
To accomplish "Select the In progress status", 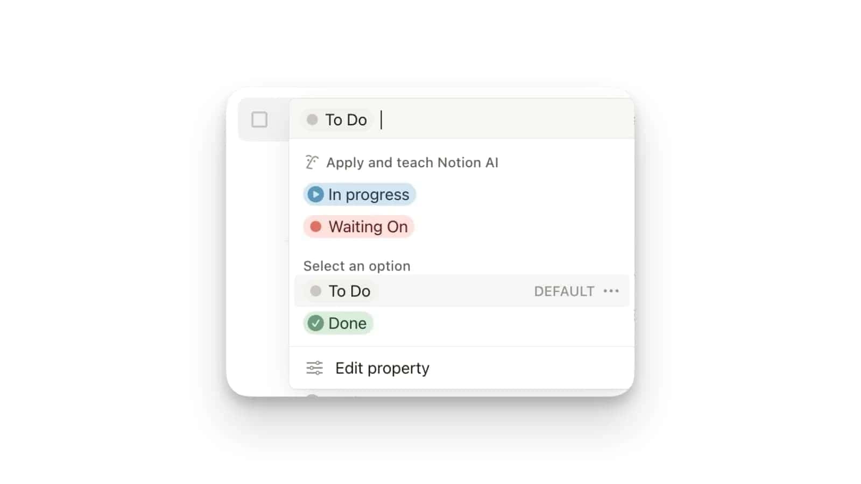I will tap(359, 194).
